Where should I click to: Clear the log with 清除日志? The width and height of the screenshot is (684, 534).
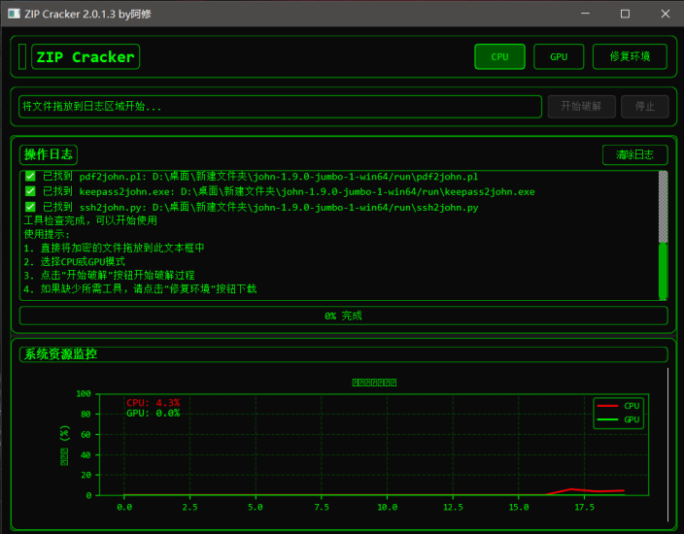[x=634, y=154]
